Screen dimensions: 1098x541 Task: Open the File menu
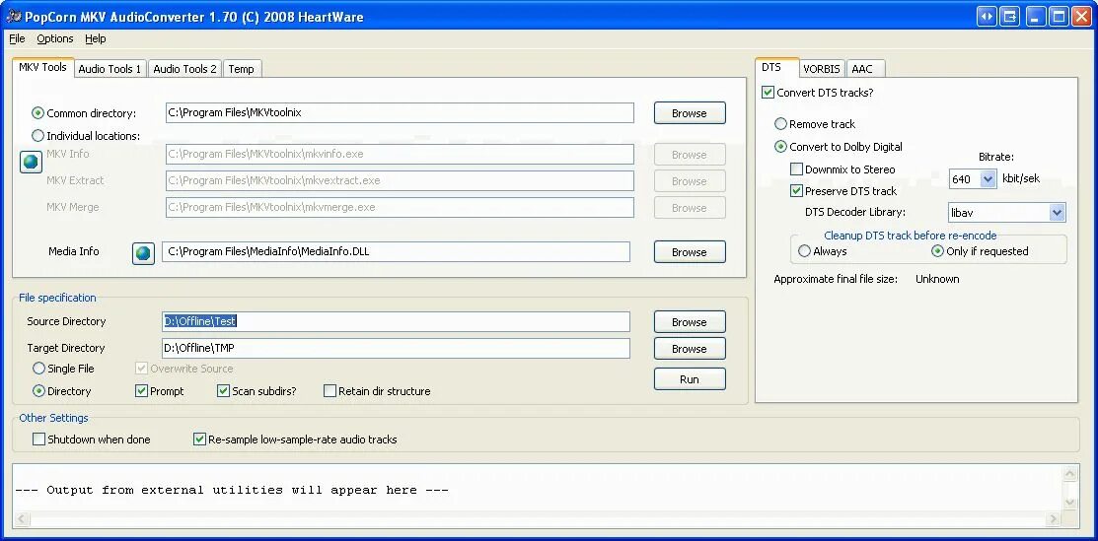point(17,38)
